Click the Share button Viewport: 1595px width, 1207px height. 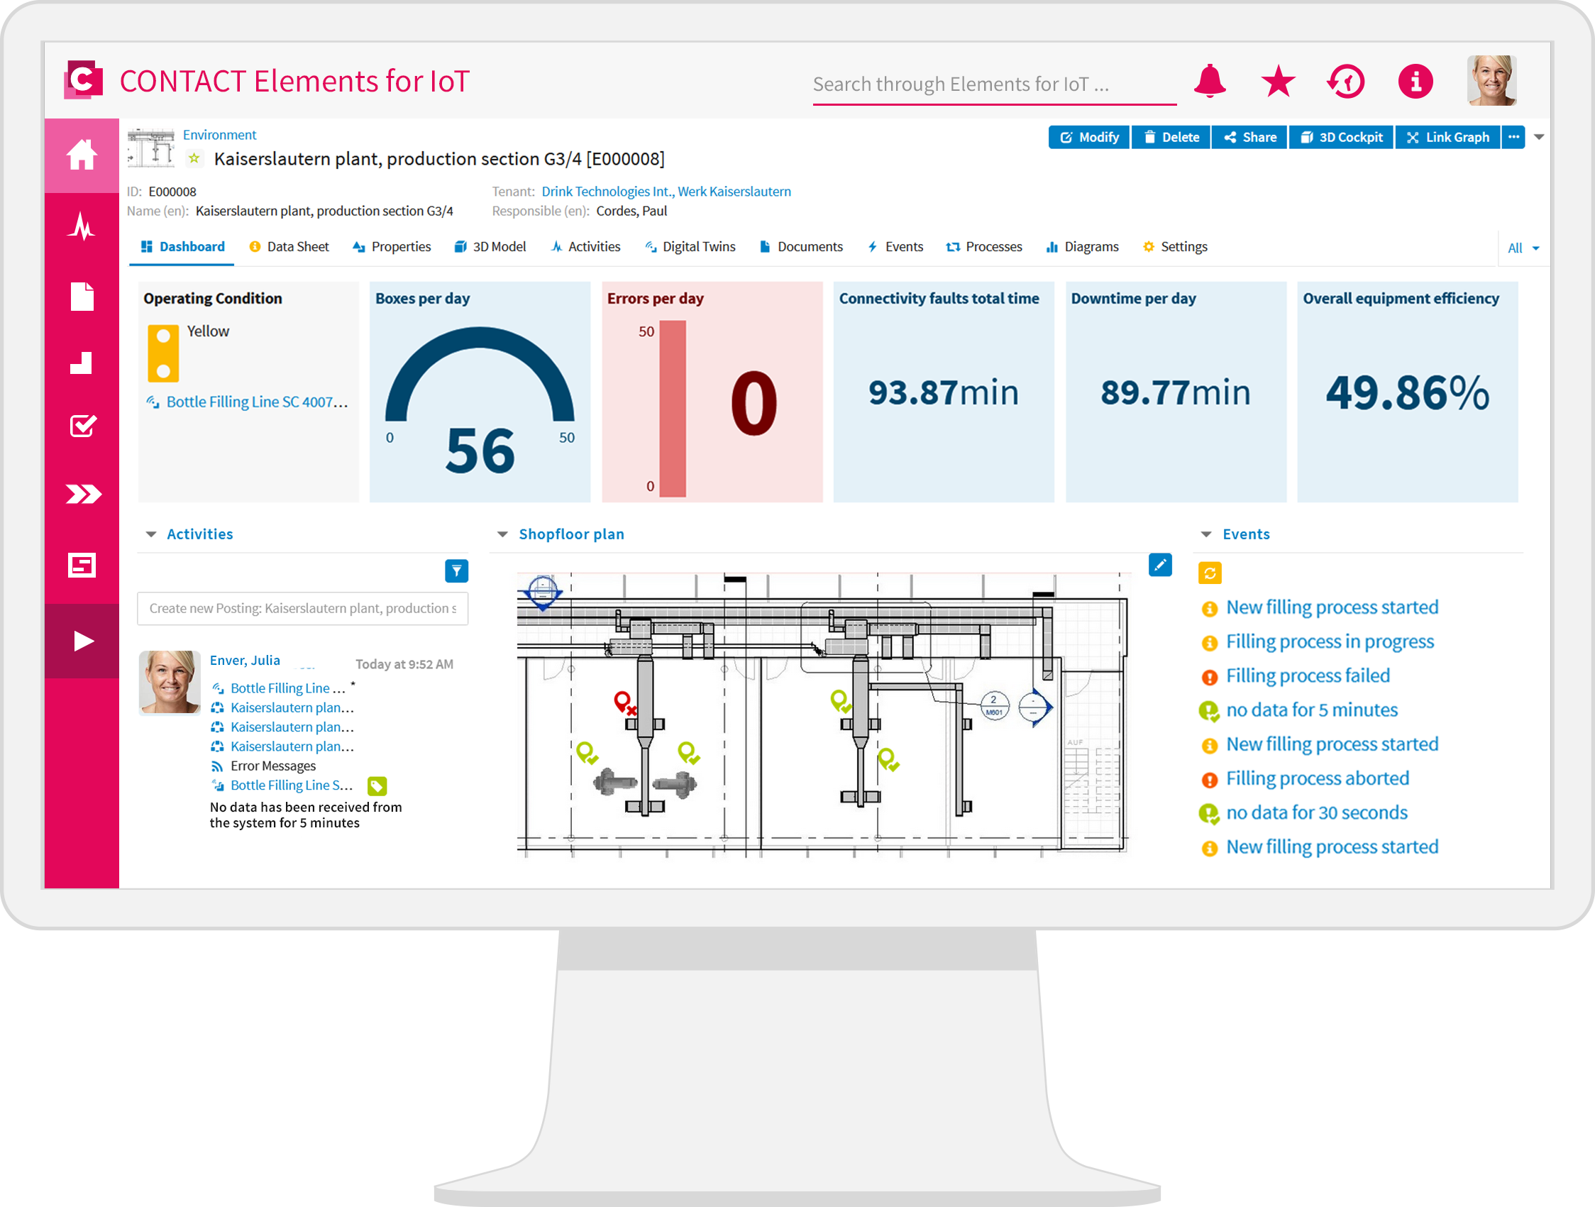point(1249,137)
